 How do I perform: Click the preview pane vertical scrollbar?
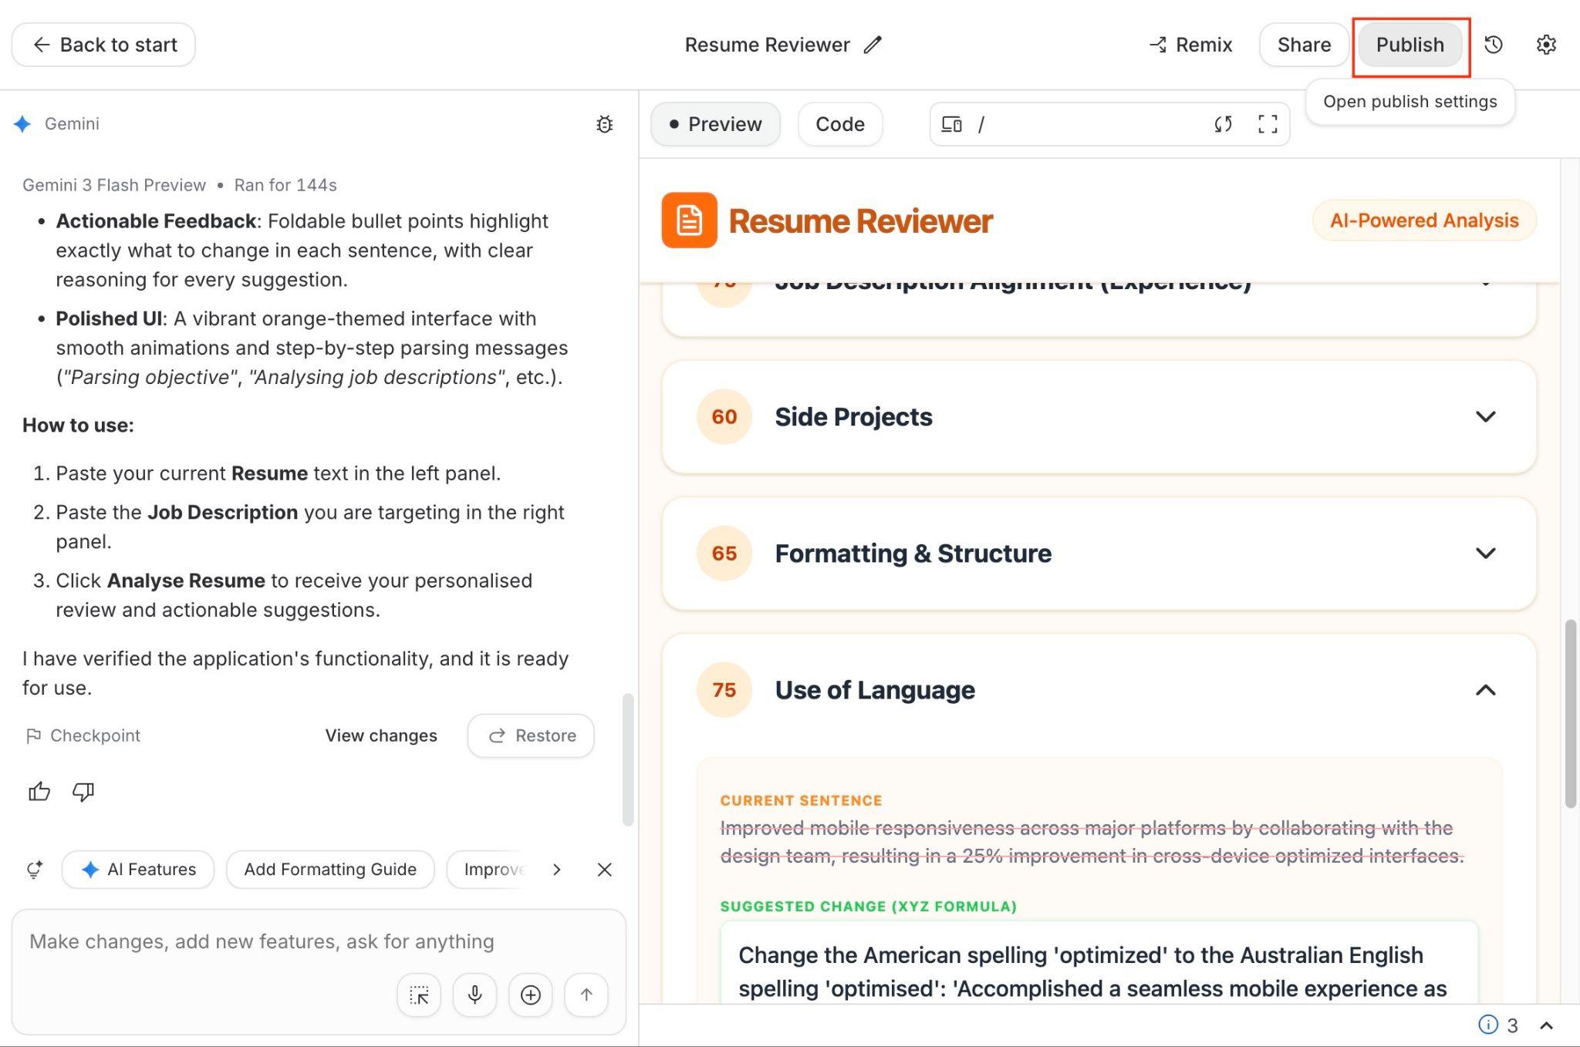coord(1570,713)
